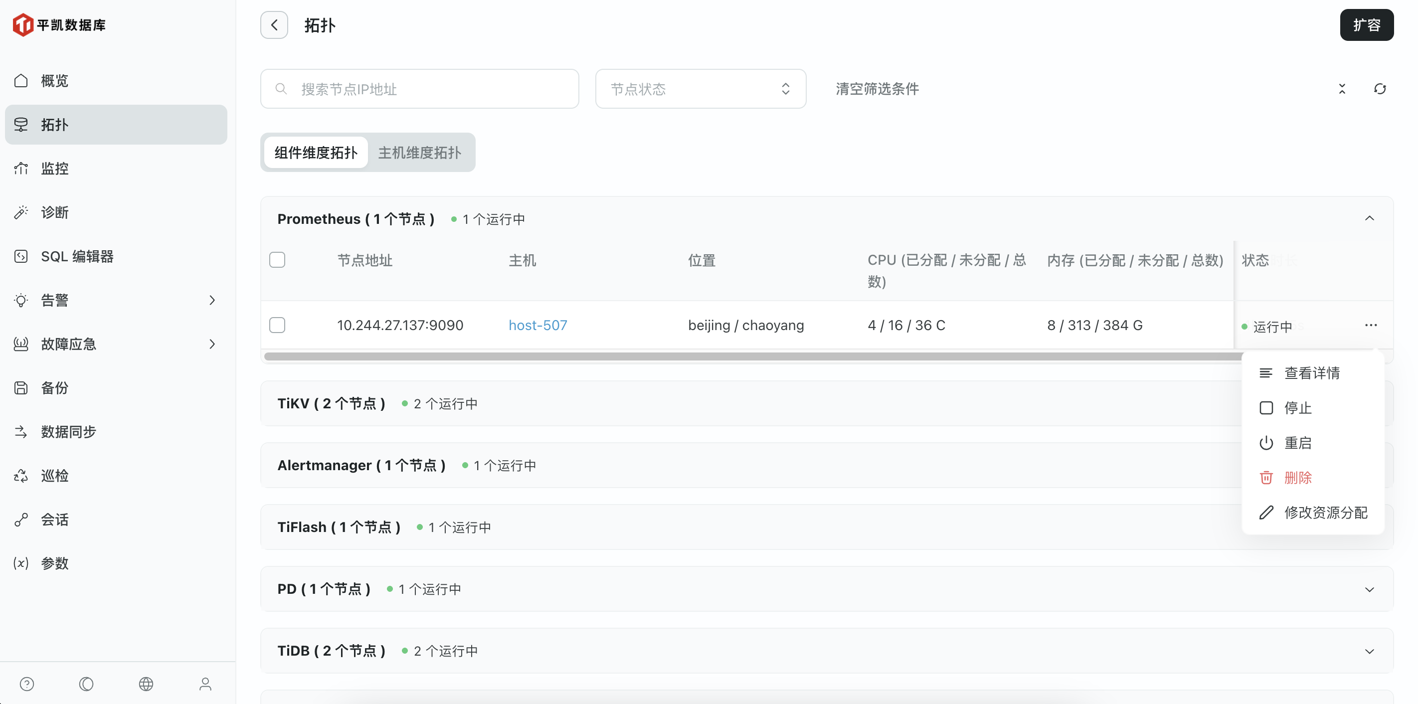Tick the select-all checkbox in table header
Viewport: 1418px width, 704px height.
pyautogui.click(x=277, y=260)
